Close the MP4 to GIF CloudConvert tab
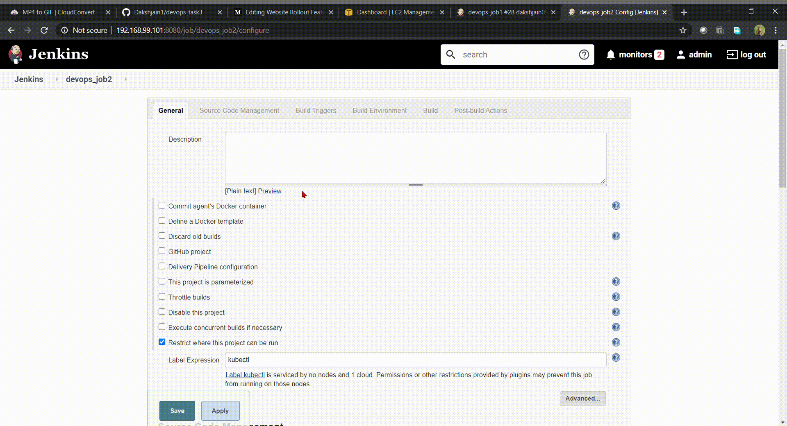The image size is (787, 426). (108, 12)
